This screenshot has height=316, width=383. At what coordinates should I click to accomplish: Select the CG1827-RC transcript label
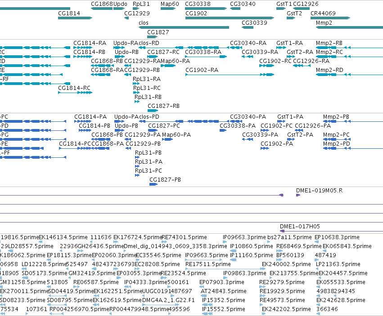point(163,52)
